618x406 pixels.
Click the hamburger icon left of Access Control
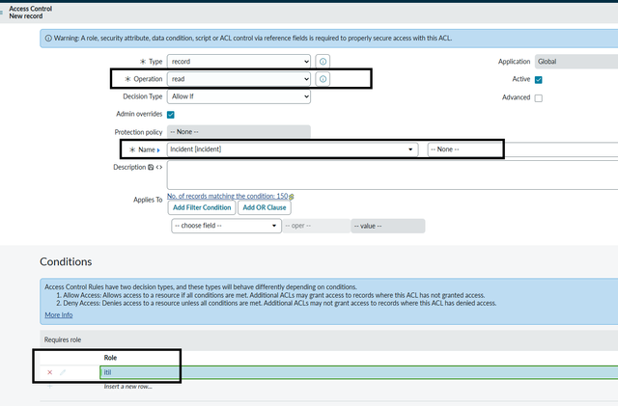[2, 13]
